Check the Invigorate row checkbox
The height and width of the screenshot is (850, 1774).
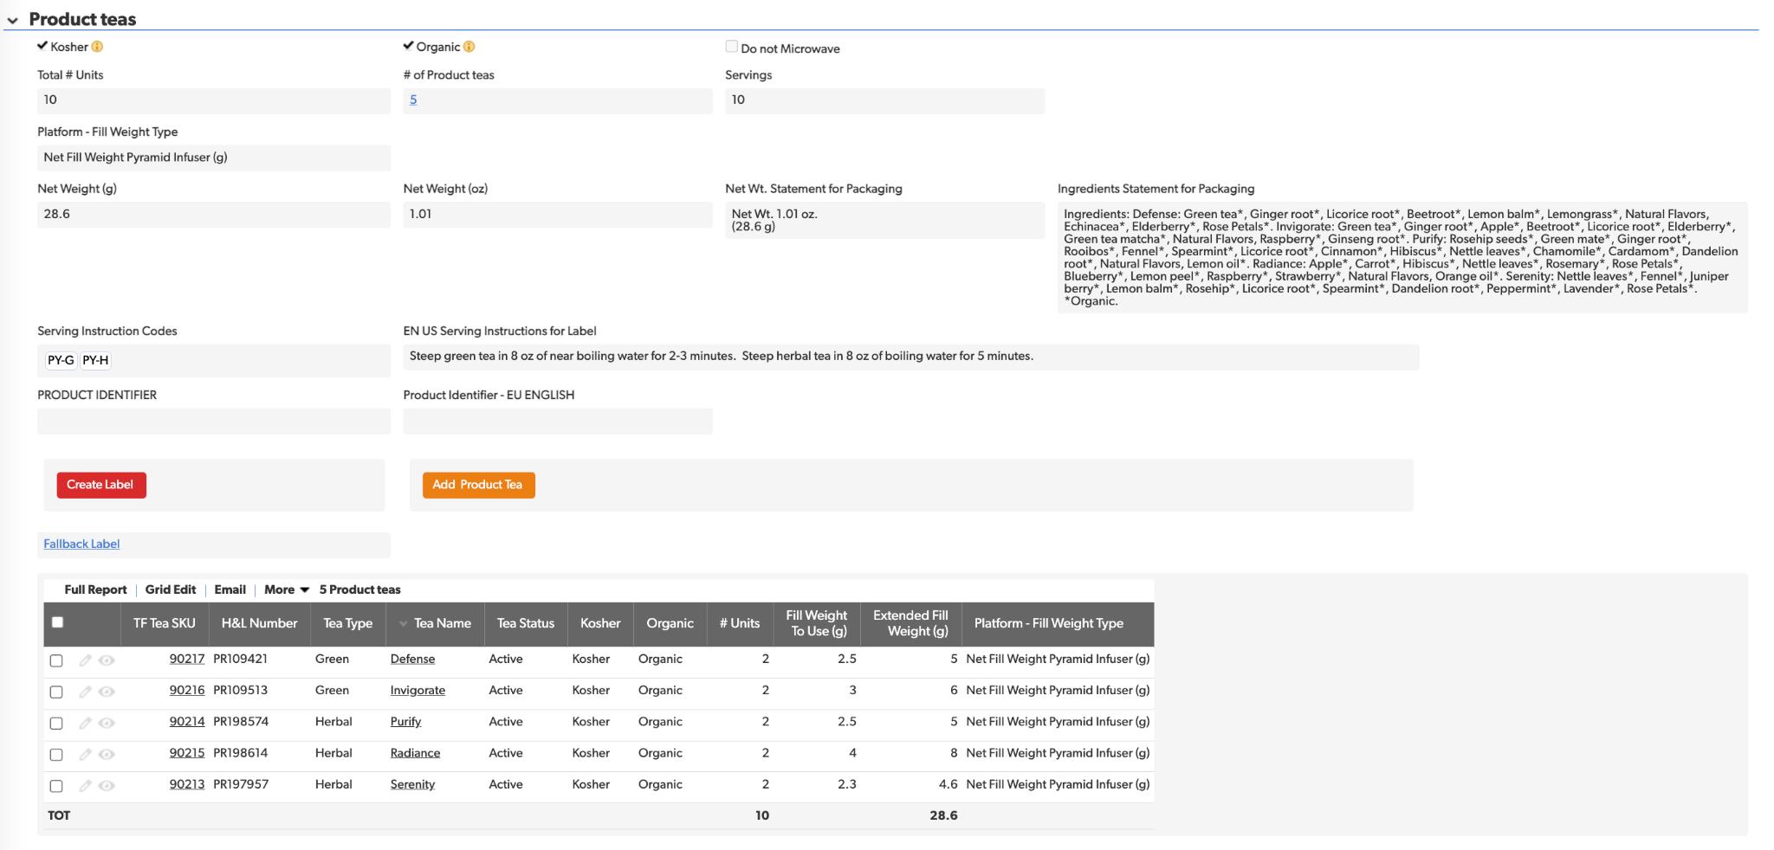pyautogui.click(x=56, y=692)
